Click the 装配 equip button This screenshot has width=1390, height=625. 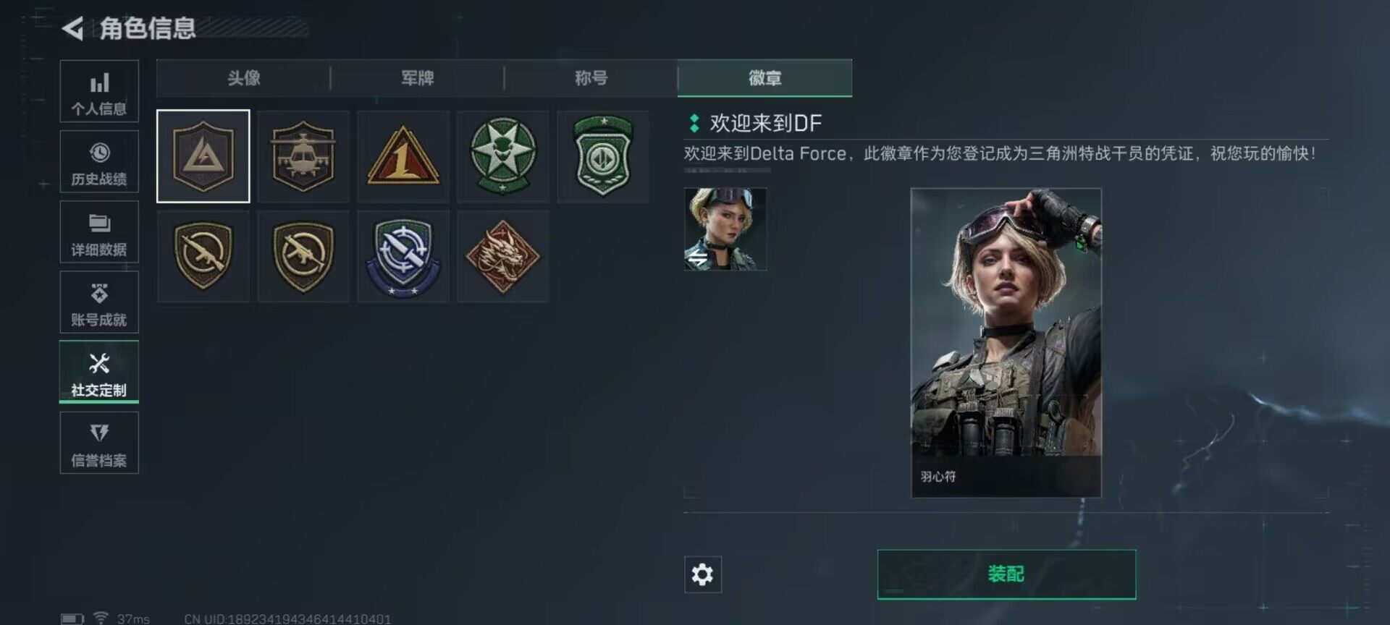coord(1006,574)
